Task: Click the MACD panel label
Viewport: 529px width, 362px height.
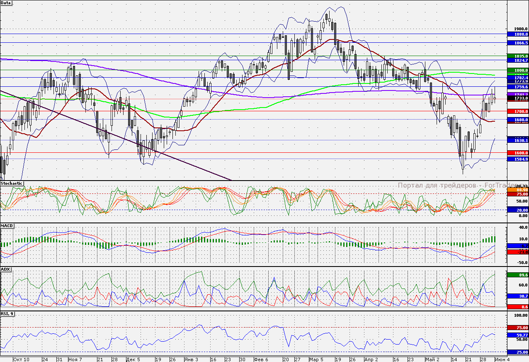Action: [7, 225]
